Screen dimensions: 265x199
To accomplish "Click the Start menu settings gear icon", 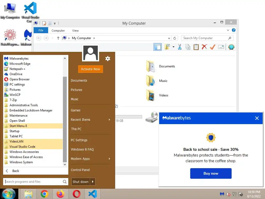I will pos(108,59).
